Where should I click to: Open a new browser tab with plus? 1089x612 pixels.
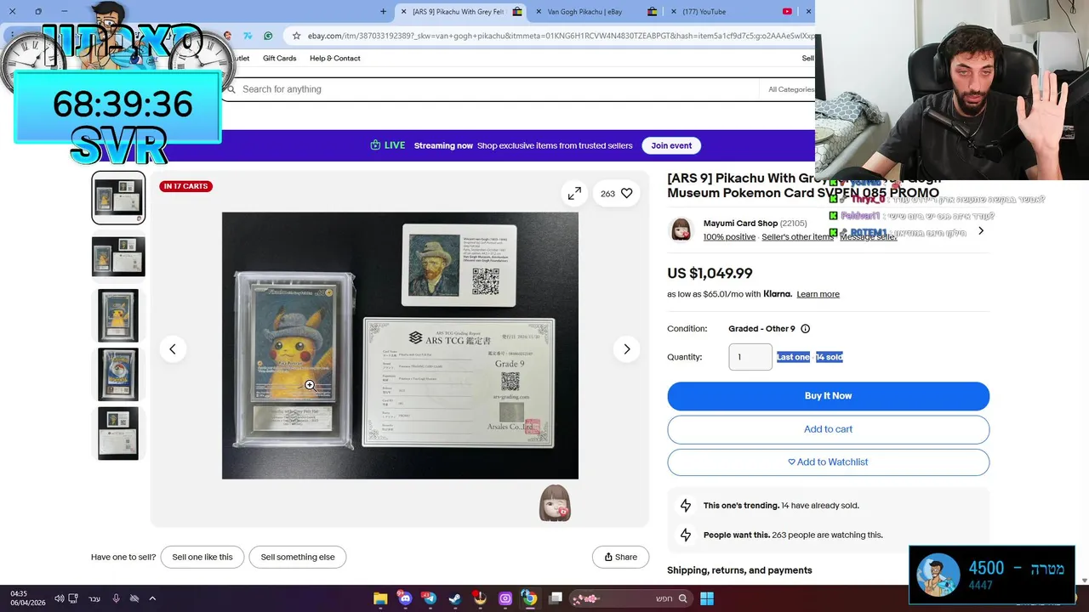(x=383, y=12)
